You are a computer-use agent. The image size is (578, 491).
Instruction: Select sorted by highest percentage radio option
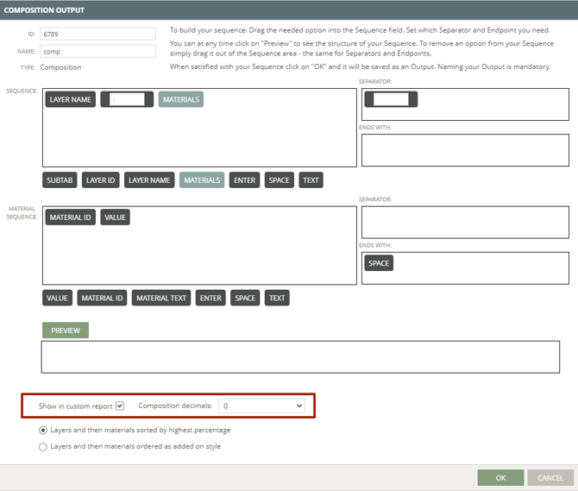[x=44, y=430]
